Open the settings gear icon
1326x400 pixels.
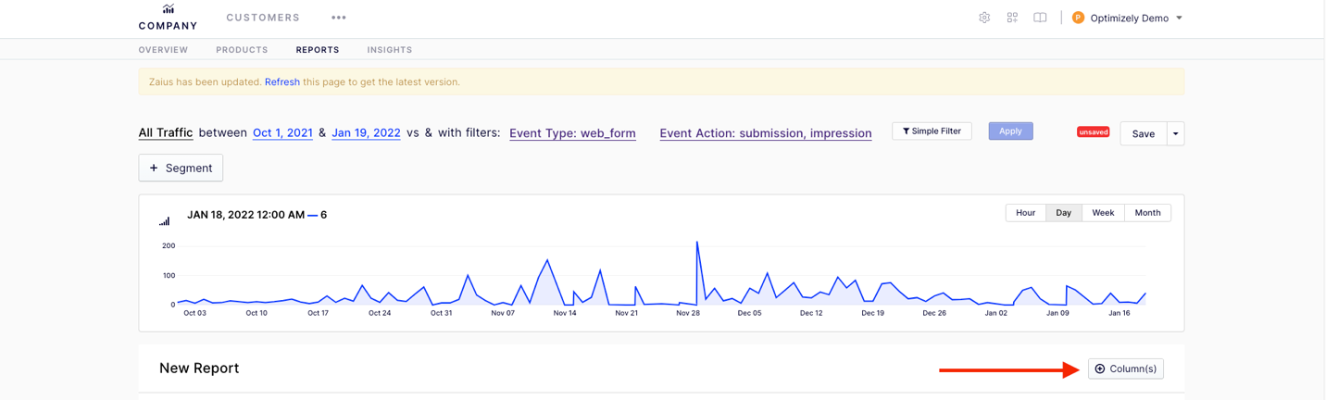tap(984, 18)
